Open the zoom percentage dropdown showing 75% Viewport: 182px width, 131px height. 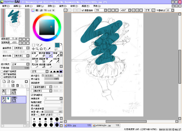point(106,10)
